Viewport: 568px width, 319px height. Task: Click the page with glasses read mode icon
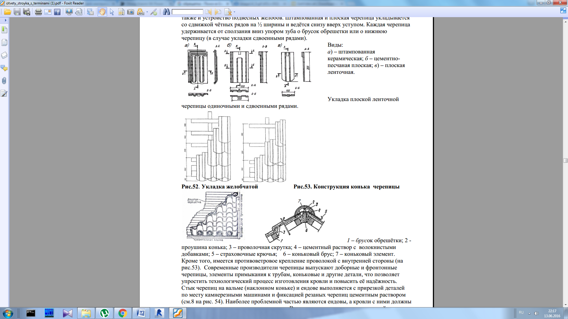79,12
